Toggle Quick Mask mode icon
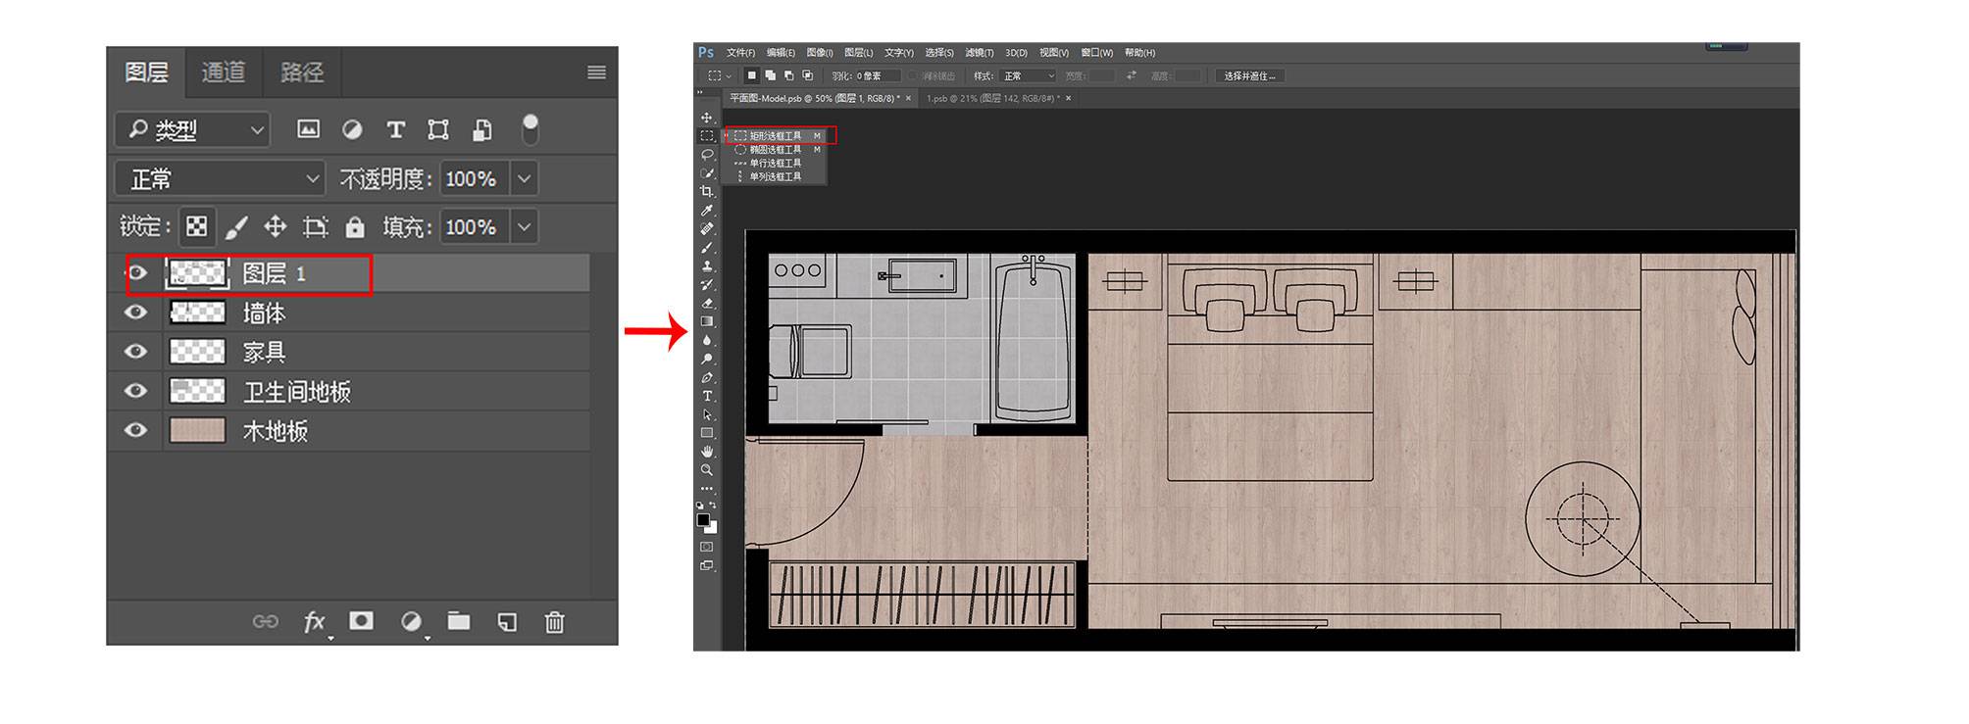Image resolution: width=1969 pixels, height=724 pixels. [x=706, y=547]
